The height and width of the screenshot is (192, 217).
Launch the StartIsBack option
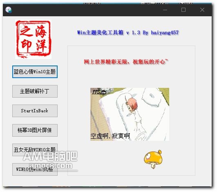click(x=35, y=111)
